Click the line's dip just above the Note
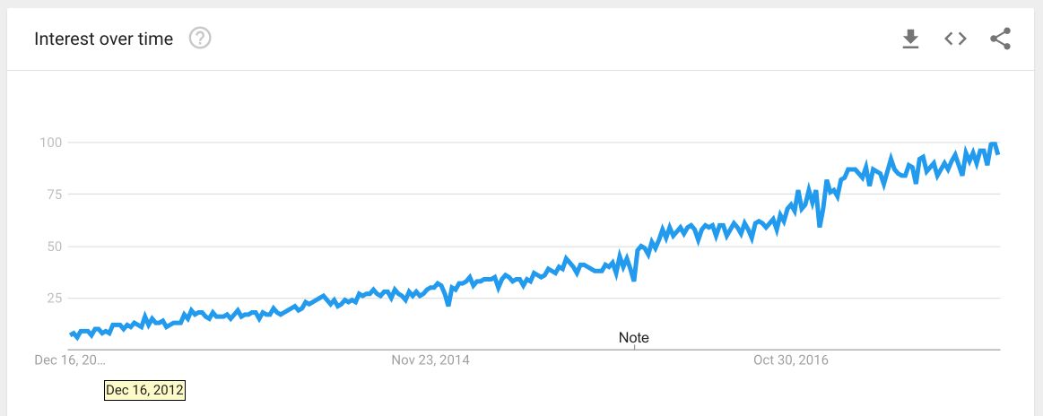The image size is (1043, 416). (633, 280)
